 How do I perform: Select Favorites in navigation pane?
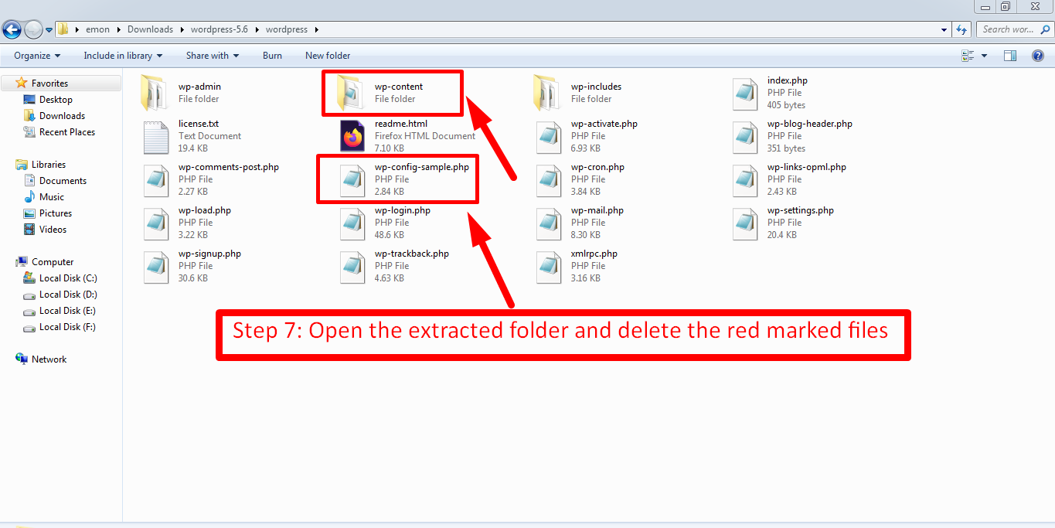pos(49,83)
